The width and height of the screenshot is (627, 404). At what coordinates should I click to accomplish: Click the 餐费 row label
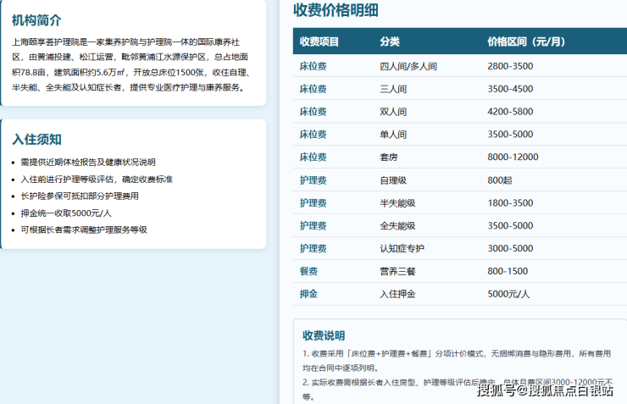click(x=308, y=271)
